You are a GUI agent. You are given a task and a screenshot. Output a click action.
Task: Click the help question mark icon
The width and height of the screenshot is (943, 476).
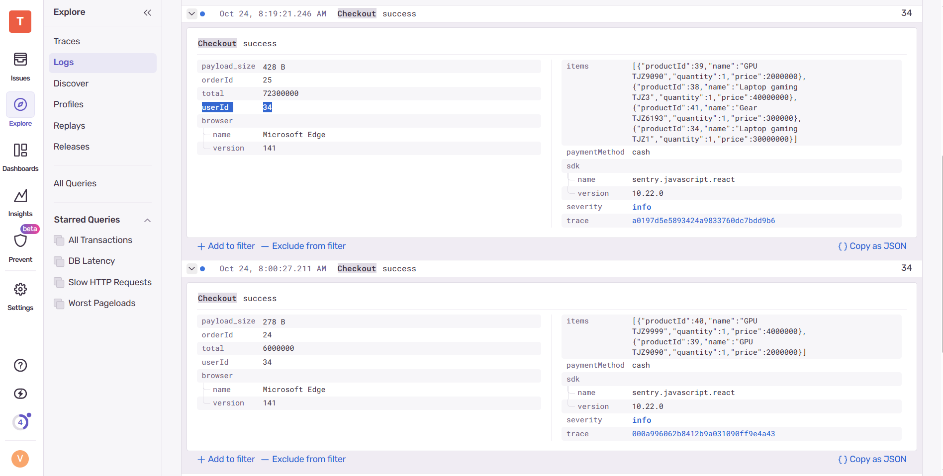(x=20, y=365)
